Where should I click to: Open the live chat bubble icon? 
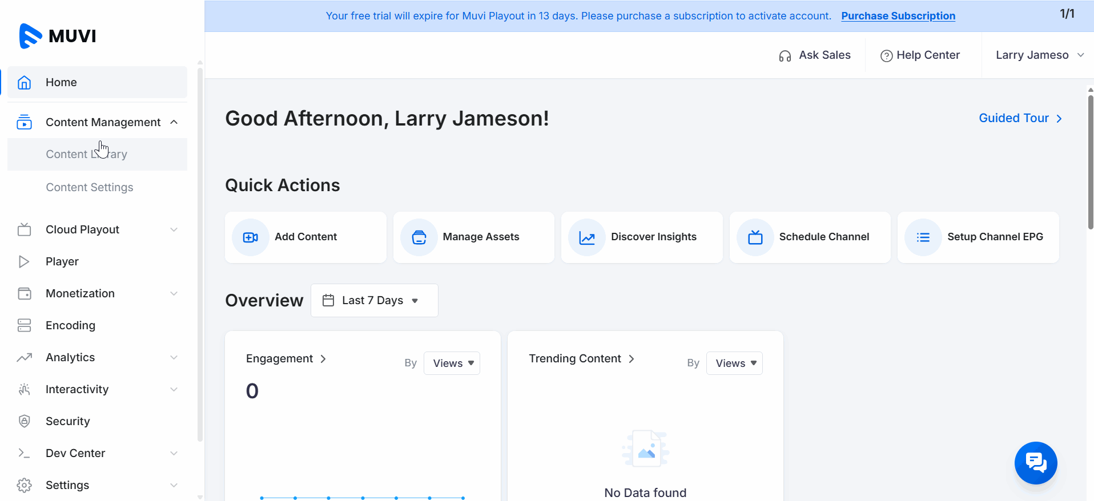click(x=1035, y=462)
